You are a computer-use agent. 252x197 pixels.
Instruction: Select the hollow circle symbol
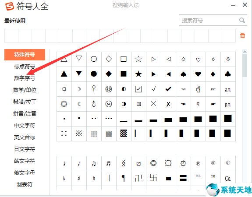[x=94, y=59]
